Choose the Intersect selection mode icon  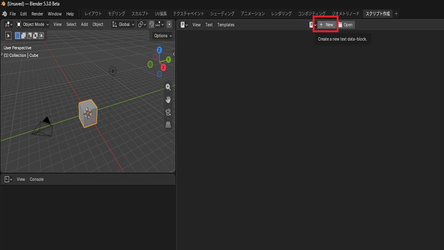pyautogui.click(x=41, y=36)
